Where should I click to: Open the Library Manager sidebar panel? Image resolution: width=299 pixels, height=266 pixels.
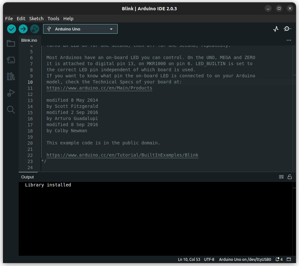tap(11, 76)
